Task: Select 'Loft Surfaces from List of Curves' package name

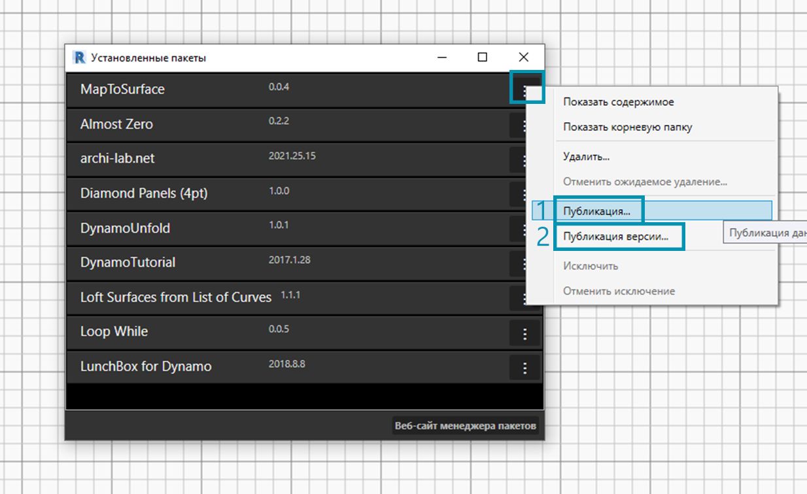Action: click(176, 297)
